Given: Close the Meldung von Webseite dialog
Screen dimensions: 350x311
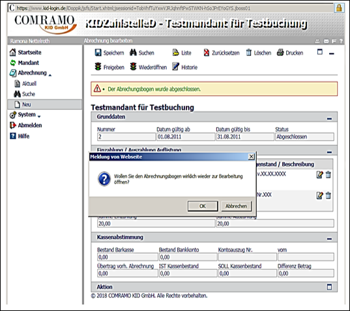Looking at the screenshot, I should click(x=252, y=157).
